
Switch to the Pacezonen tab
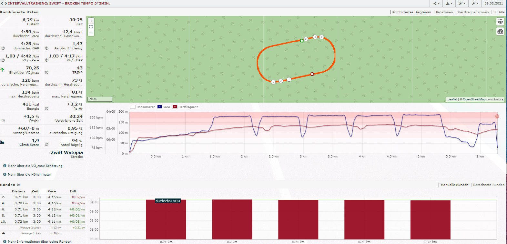pos(444,12)
